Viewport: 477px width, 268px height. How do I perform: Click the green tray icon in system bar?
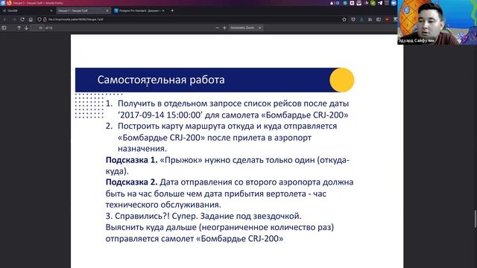pyautogui.click(x=373, y=3)
